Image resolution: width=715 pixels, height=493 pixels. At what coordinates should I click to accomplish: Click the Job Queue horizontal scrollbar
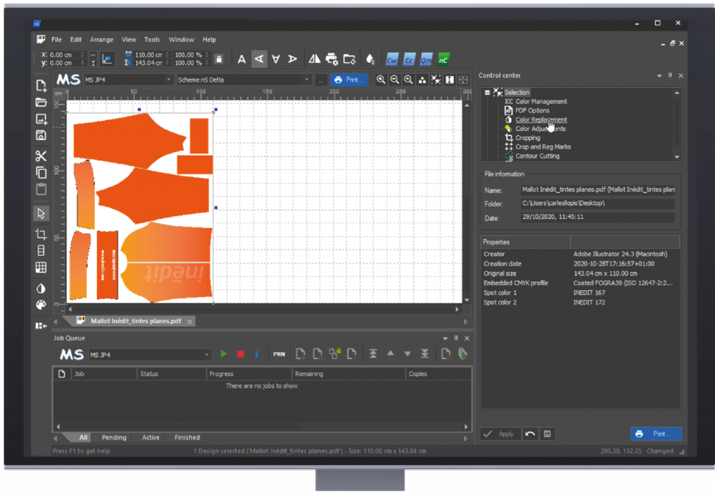263,427
